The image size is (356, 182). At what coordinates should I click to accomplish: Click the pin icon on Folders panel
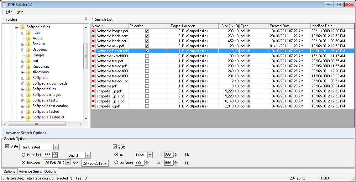(x=86, y=19)
